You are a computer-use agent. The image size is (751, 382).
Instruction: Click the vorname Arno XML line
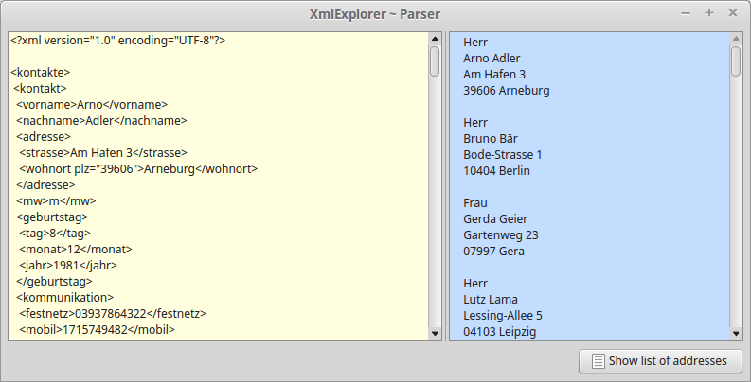pyautogui.click(x=92, y=105)
